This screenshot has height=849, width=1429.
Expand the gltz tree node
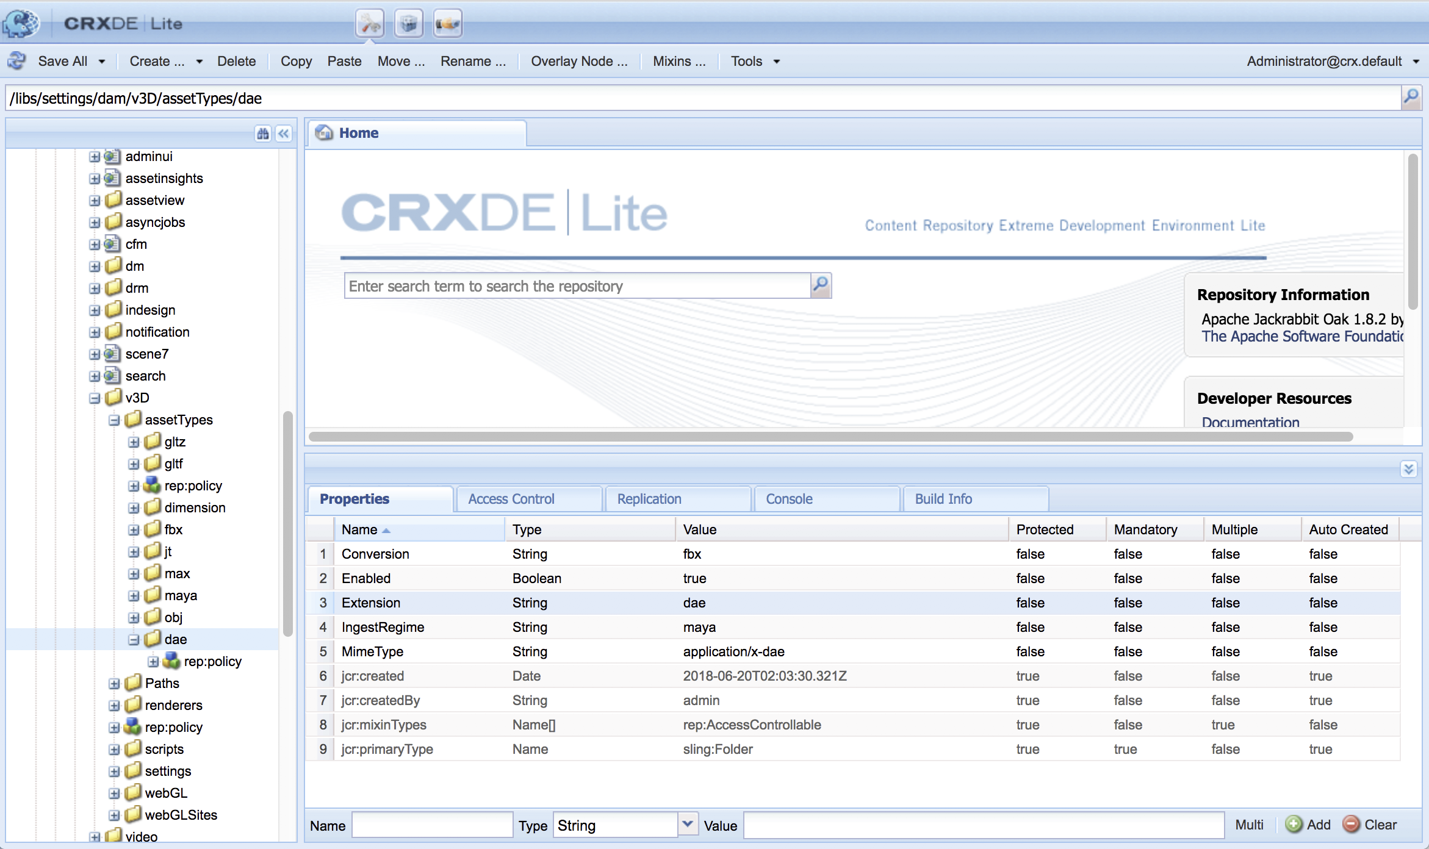click(134, 442)
